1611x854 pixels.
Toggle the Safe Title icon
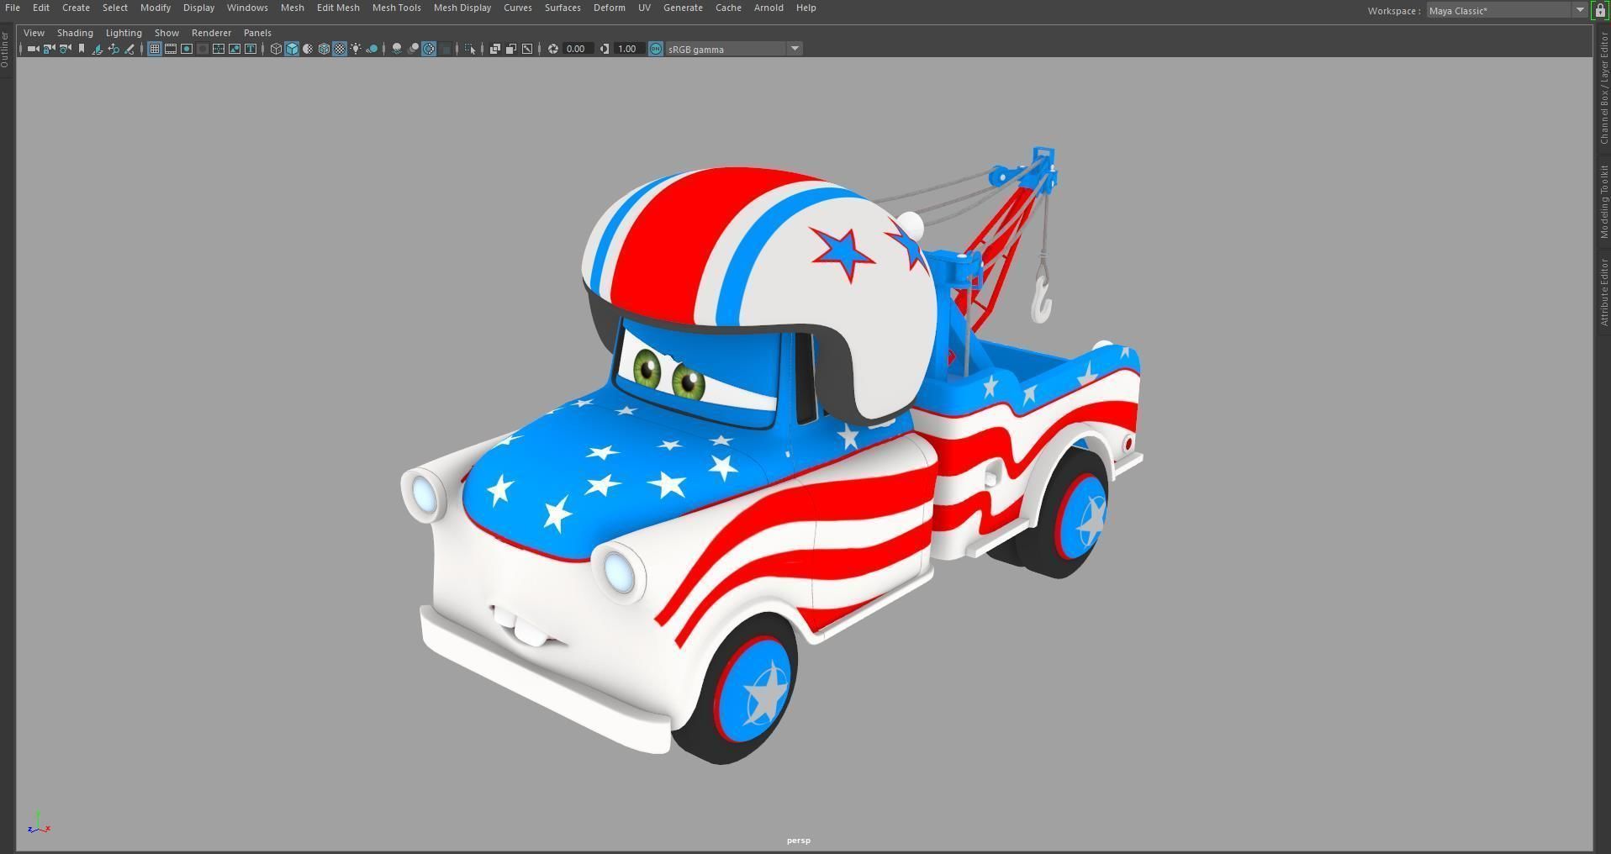251,49
